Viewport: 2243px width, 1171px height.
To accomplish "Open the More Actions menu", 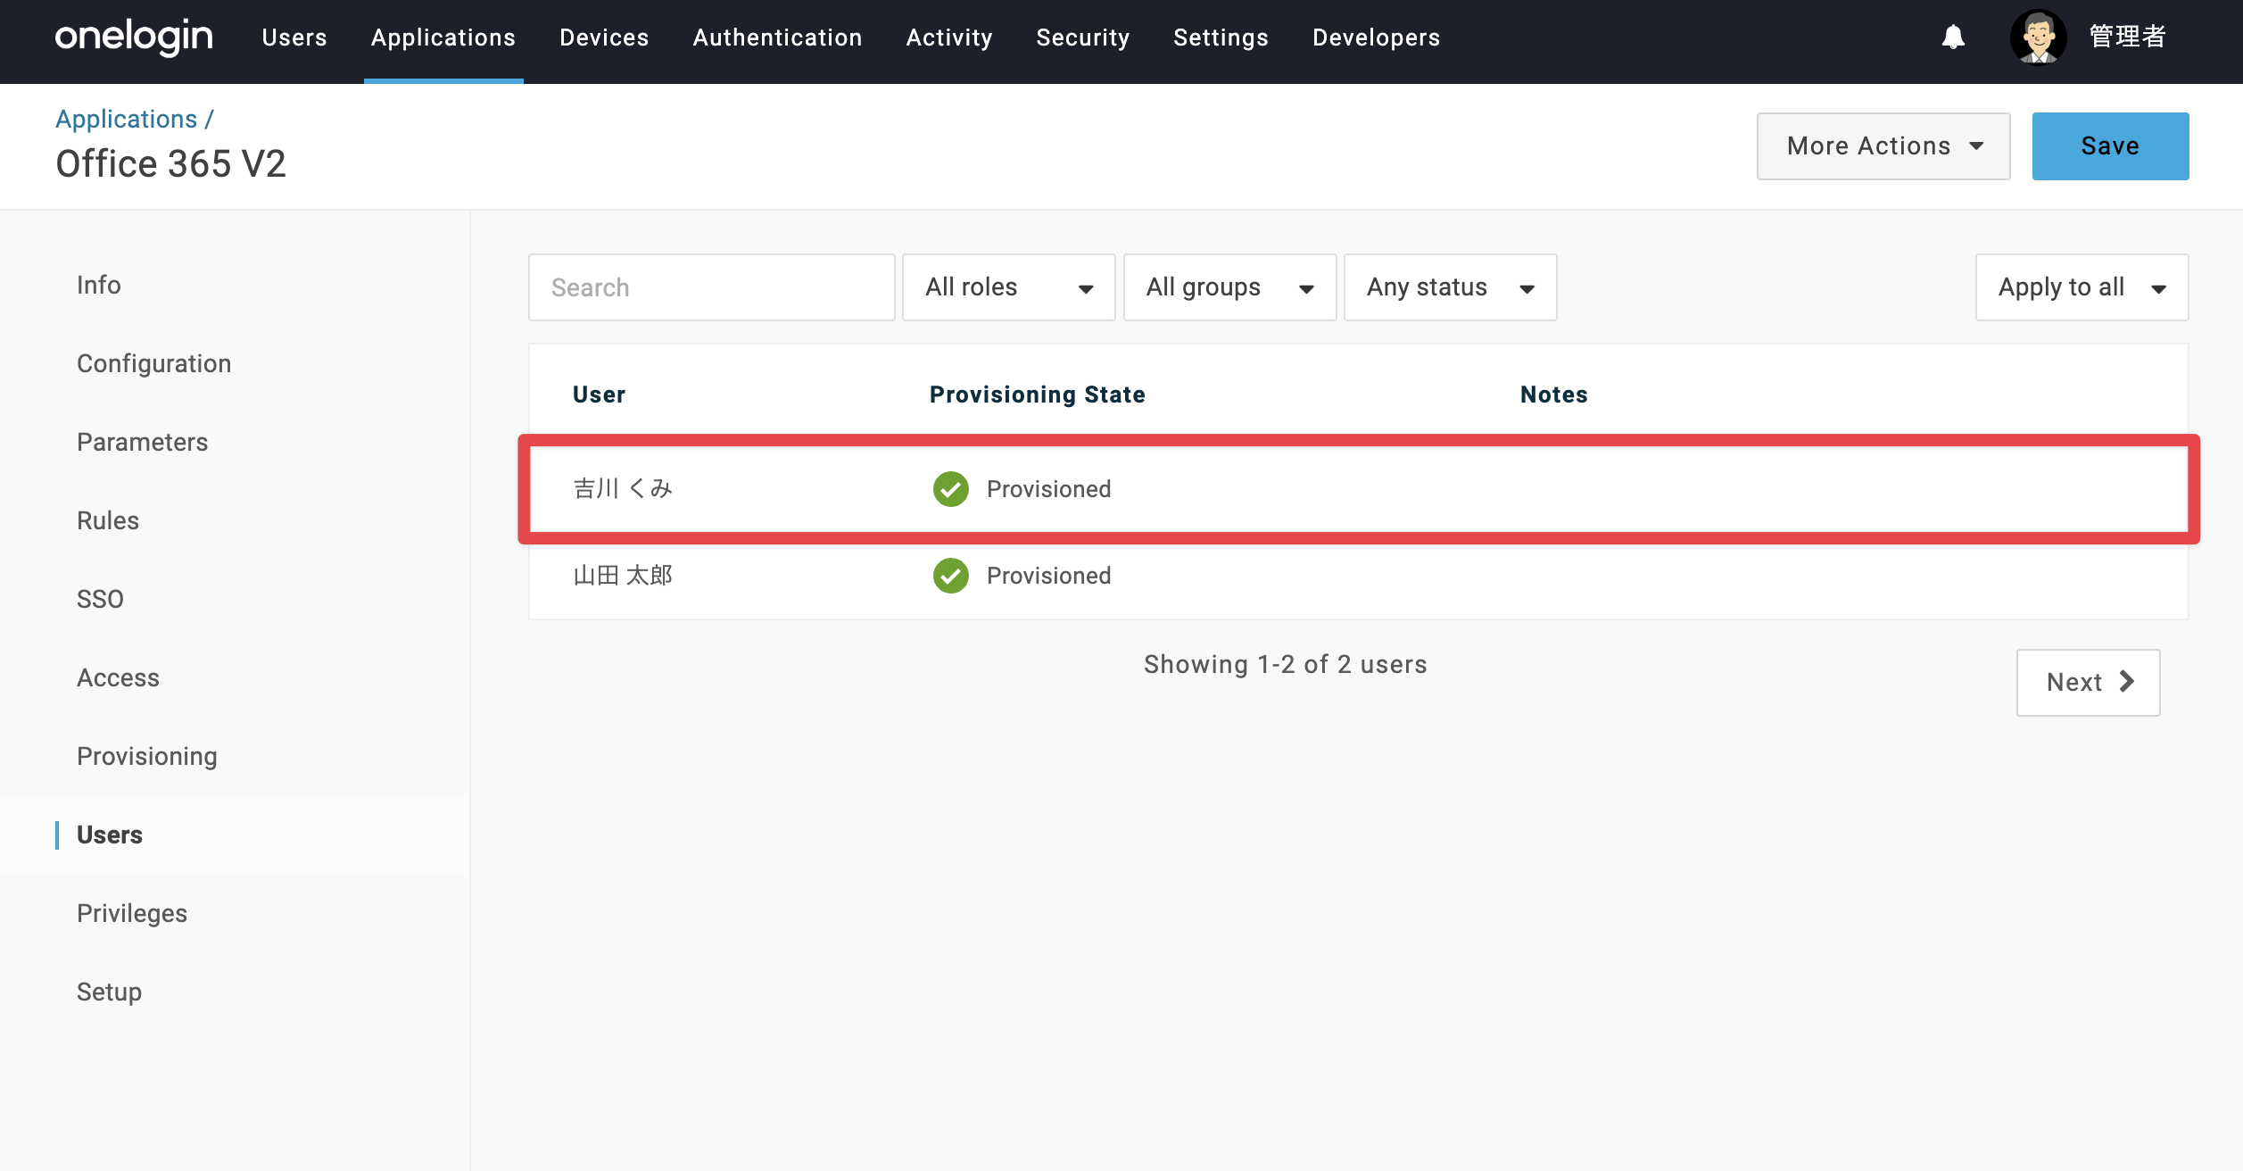I will [1883, 146].
